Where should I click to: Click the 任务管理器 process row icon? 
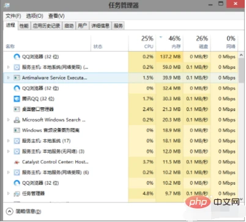click(x=17, y=194)
